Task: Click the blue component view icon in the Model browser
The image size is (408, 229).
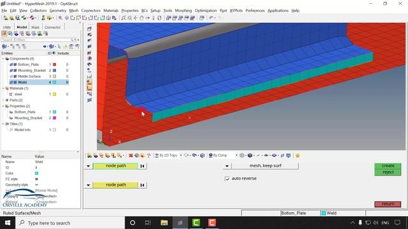Action: point(16,34)
